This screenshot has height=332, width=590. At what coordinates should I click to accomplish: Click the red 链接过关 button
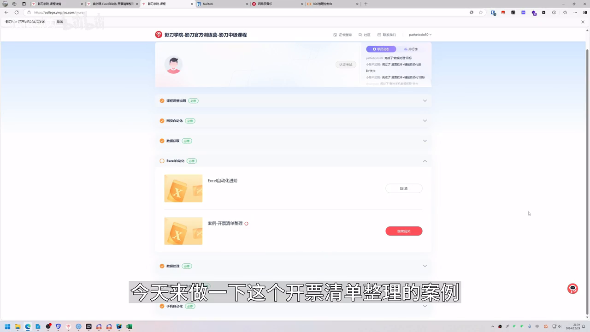(404, 231)
